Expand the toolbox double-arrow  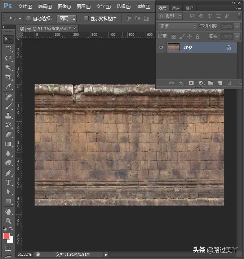(x=4, y=27)
